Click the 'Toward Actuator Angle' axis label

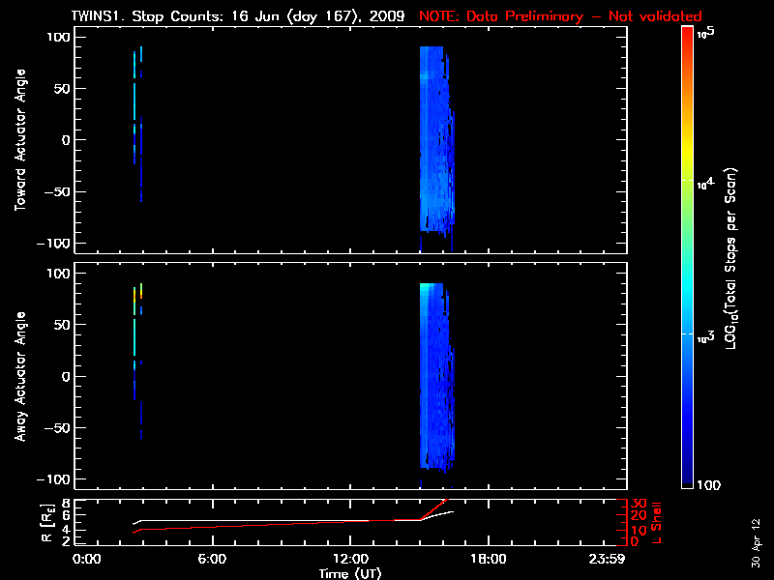(x=19, y=140)
